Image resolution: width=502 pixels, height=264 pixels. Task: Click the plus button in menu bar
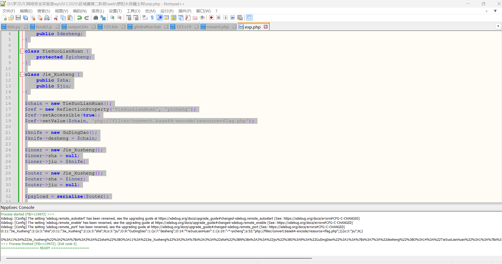pos(486,11)
